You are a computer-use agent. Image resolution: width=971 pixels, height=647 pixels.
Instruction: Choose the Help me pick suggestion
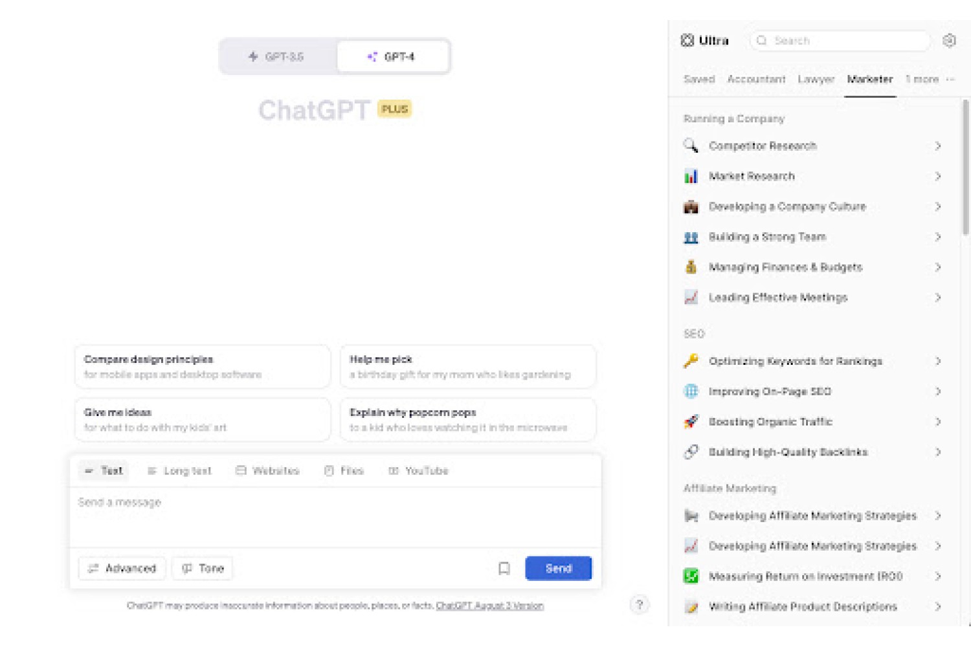pyautogui.click(x=468, y=367)
